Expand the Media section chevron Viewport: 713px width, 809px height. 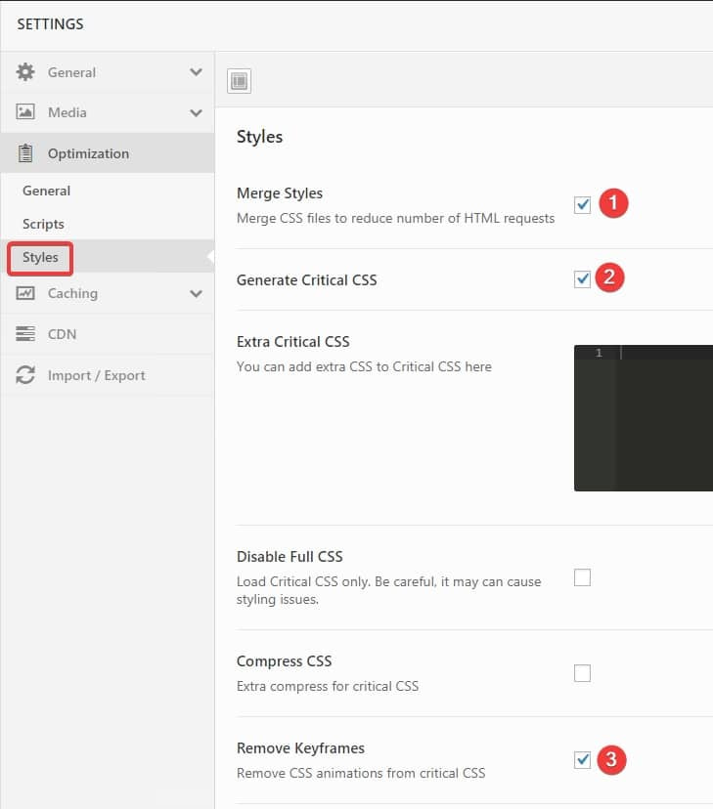click(x=196, y=112)
